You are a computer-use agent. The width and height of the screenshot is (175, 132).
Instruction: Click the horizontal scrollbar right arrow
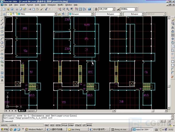166,111
